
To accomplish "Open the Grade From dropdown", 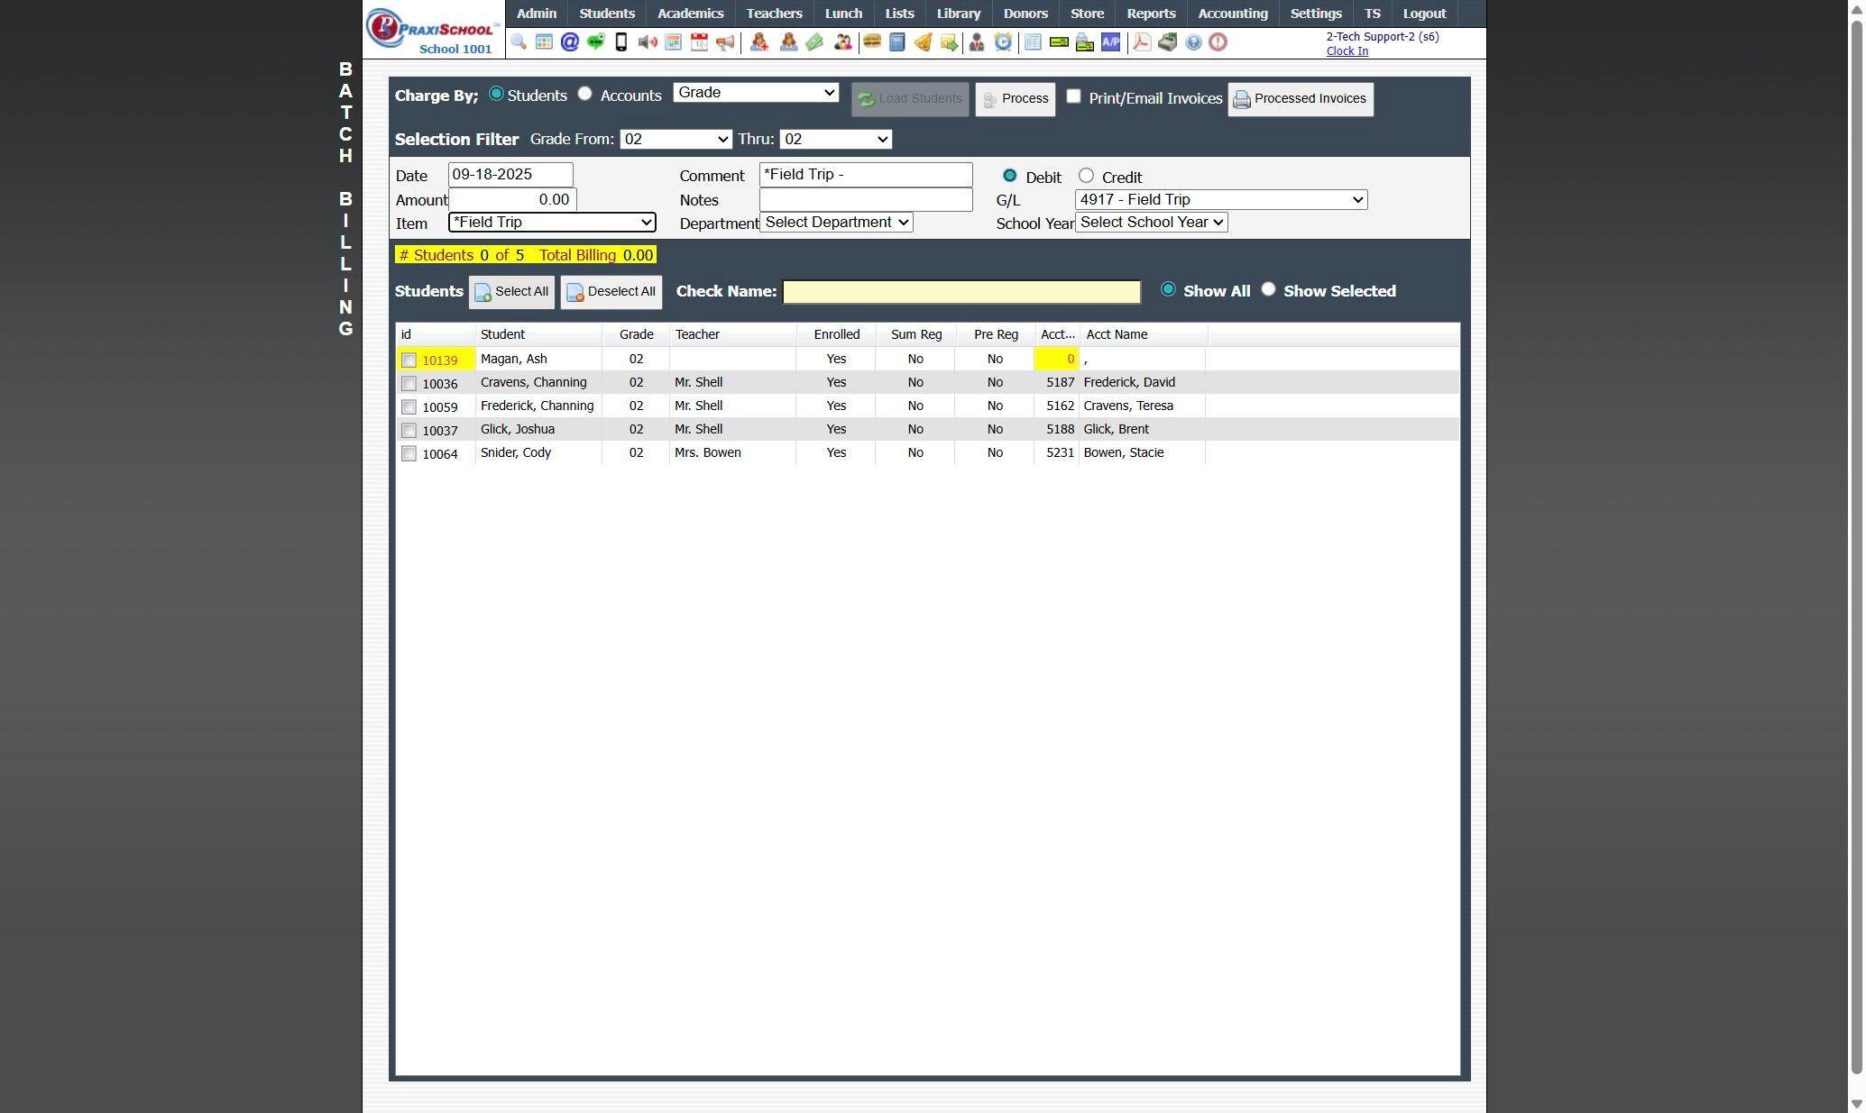I will pyautogui.click(x=676, y=140).
